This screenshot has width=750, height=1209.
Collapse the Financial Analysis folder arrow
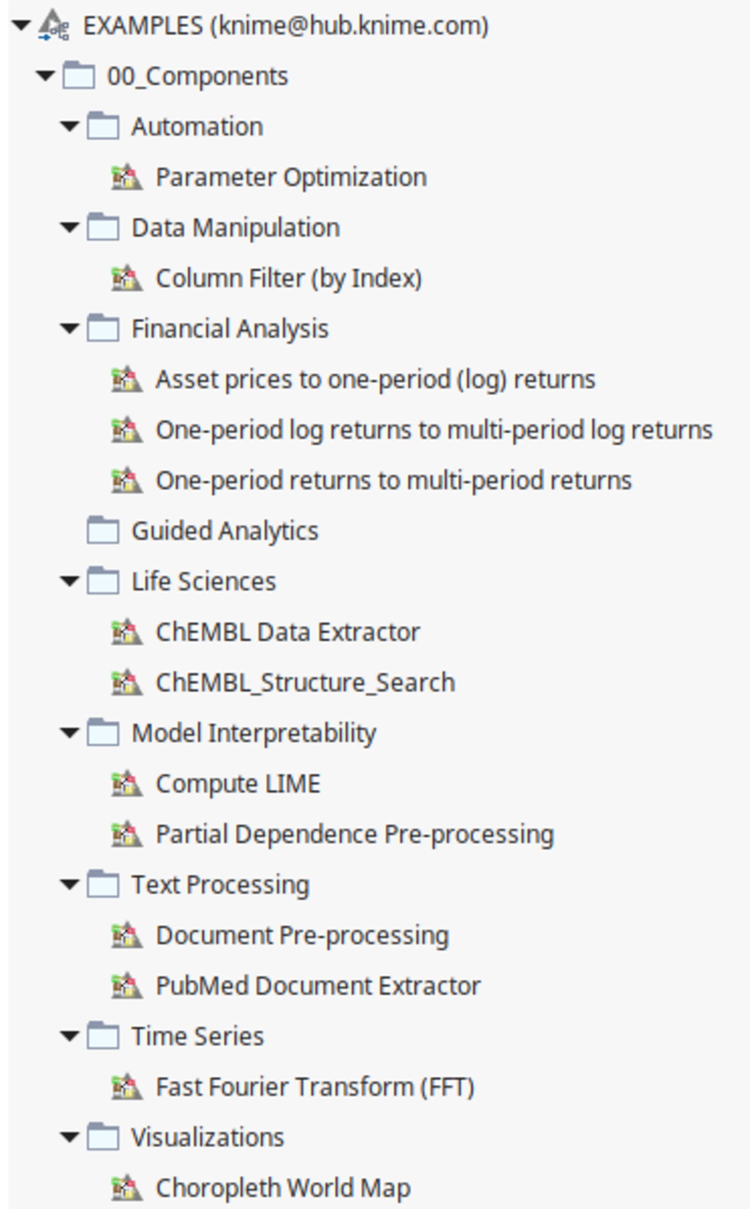(69, 328)
